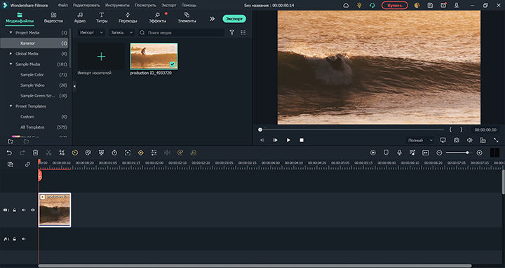Open the Полный preview quality dropdown
The image size is (505, 268).
click(x=419, y=140)
